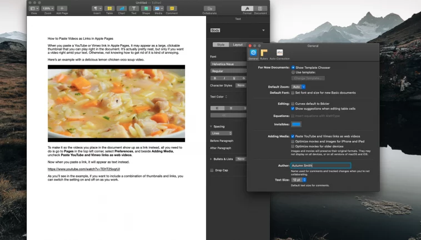Switch to the Layout tab
This screenshot has height=240, width=421.
[238, 45]
